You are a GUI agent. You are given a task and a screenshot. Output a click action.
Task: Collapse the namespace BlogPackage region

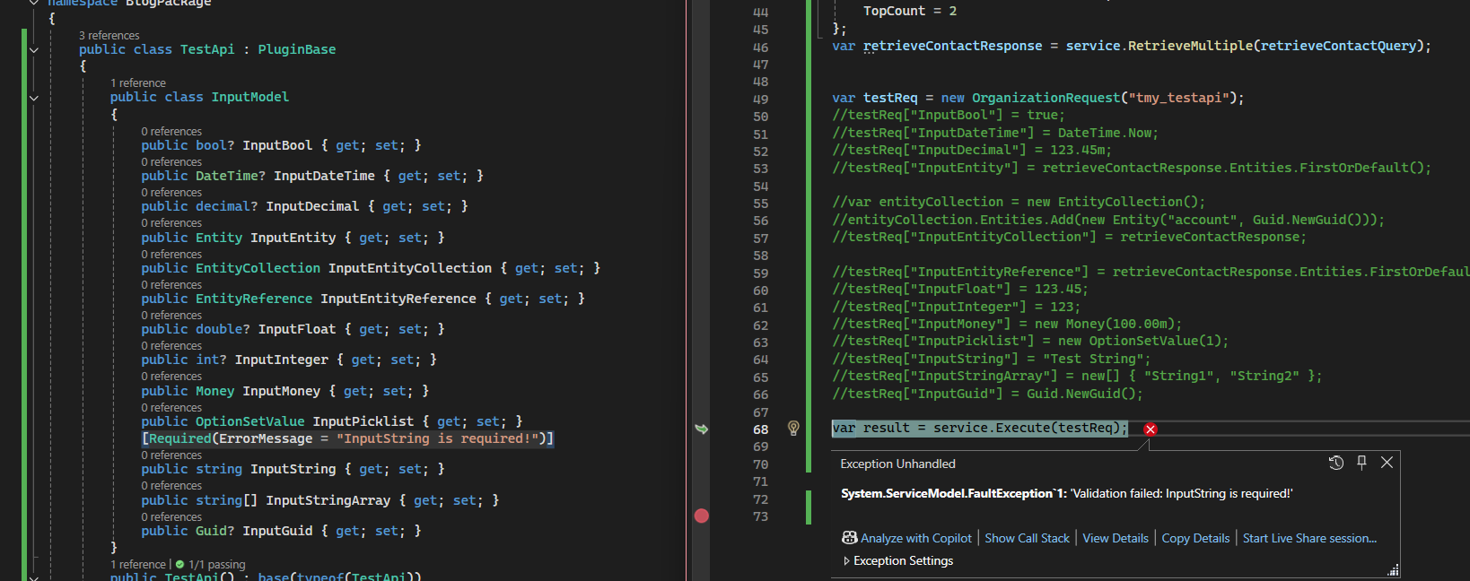tap(34, 3)
